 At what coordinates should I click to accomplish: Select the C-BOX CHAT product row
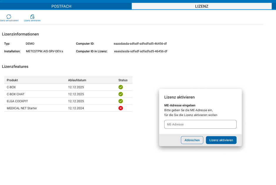click(x=68, y=94)
